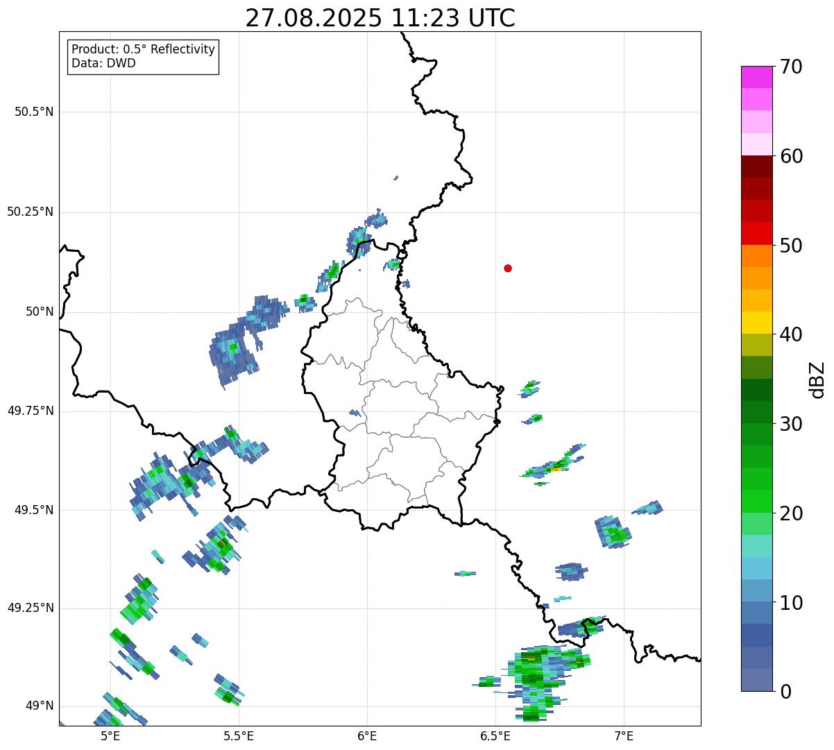Click the dBZ colorbar axis label
The height and width of the screenshot is (750, 834).
(818, 380)
